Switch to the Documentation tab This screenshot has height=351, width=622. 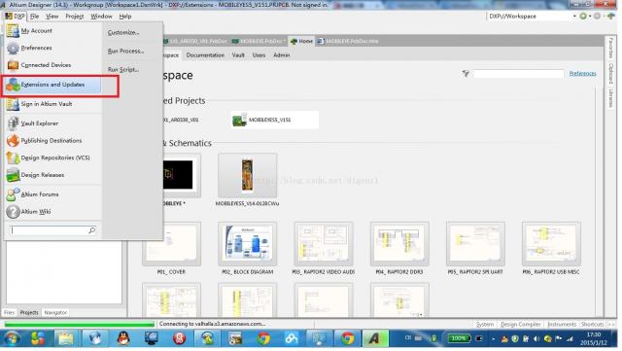click(x=205, y=55)
